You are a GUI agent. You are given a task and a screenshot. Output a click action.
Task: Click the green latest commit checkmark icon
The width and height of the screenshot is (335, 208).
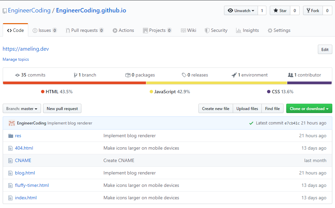pyautogui.click(x=251, y=123)
